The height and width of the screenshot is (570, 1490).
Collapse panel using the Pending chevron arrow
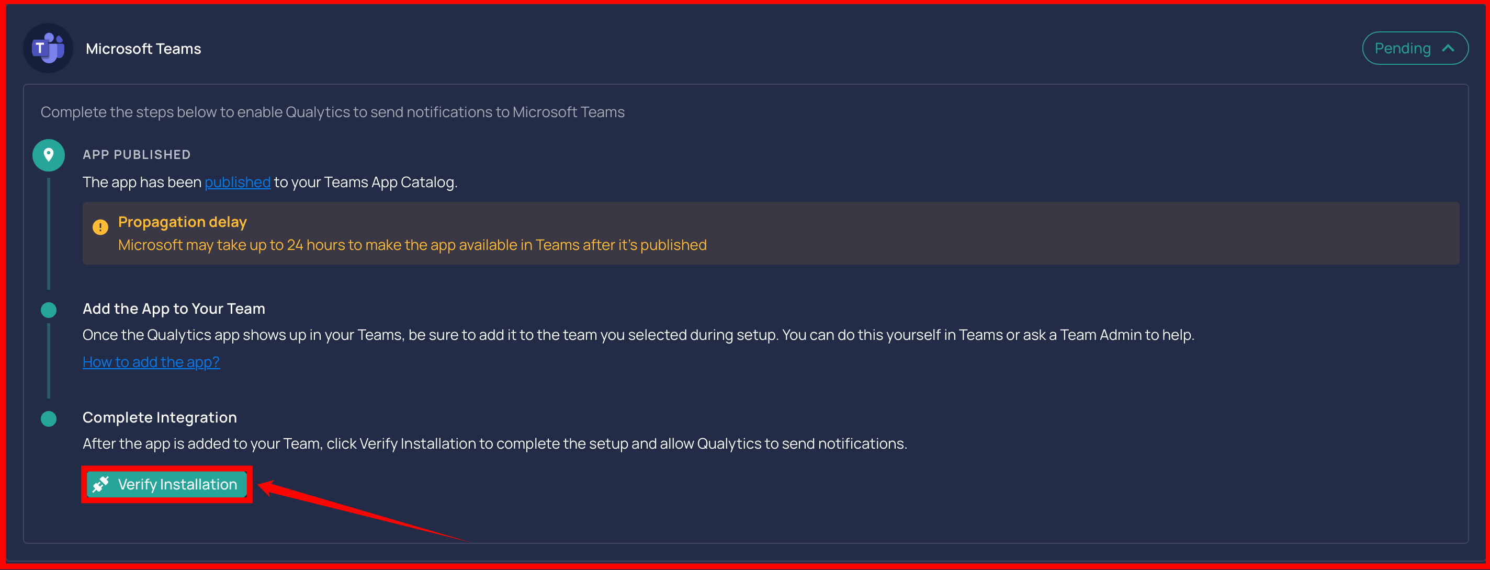point(1448,49)
